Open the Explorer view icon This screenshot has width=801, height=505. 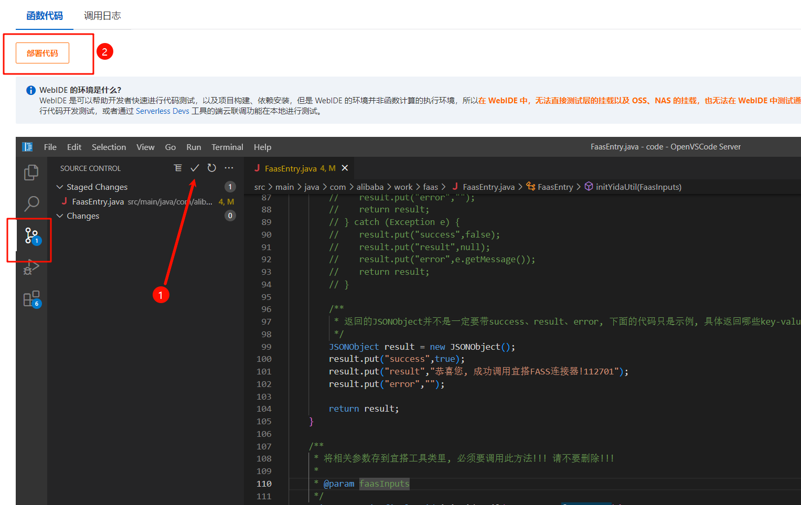31,172
